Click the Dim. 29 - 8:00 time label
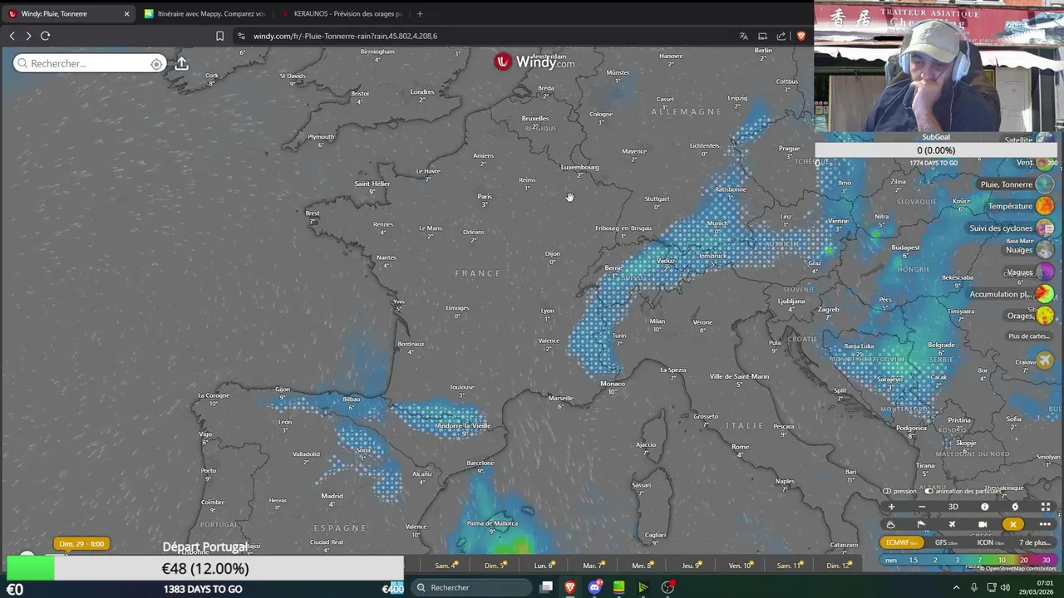This screenshot has width=1064, height=598. pos(81,544)
